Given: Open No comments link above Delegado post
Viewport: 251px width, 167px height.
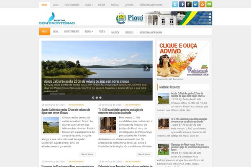Looking at the screenshot, I should 133,162.
